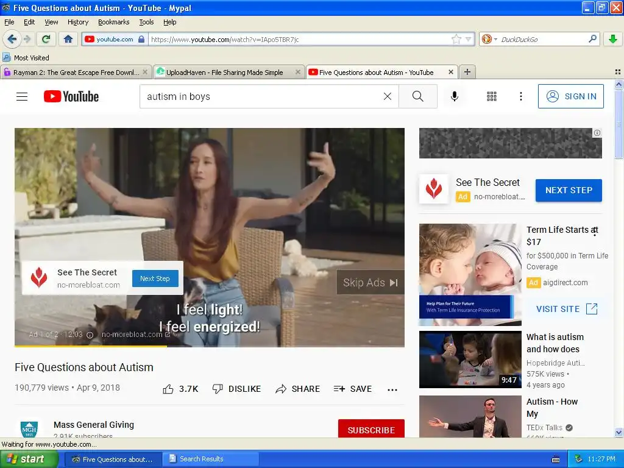Open the YouTube hamburger guide menu
Image resolution: width=624 pixels, height=468 pixels.
[x=22, y=96]
